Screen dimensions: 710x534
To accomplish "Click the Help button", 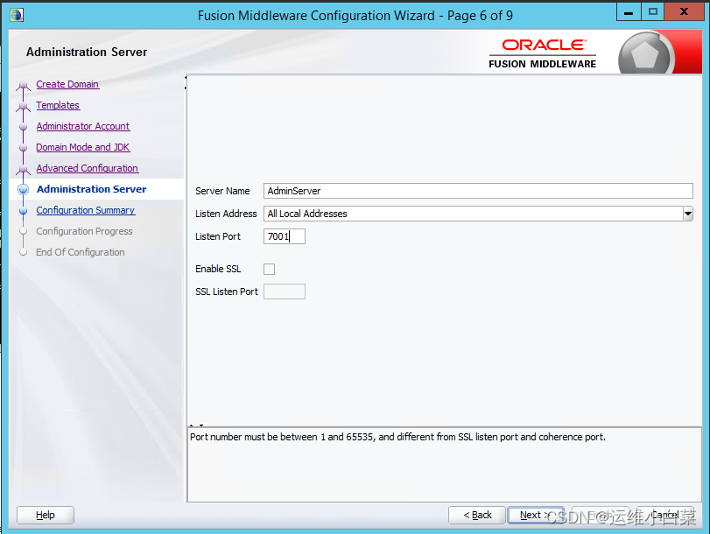I will tap(46, 515).
